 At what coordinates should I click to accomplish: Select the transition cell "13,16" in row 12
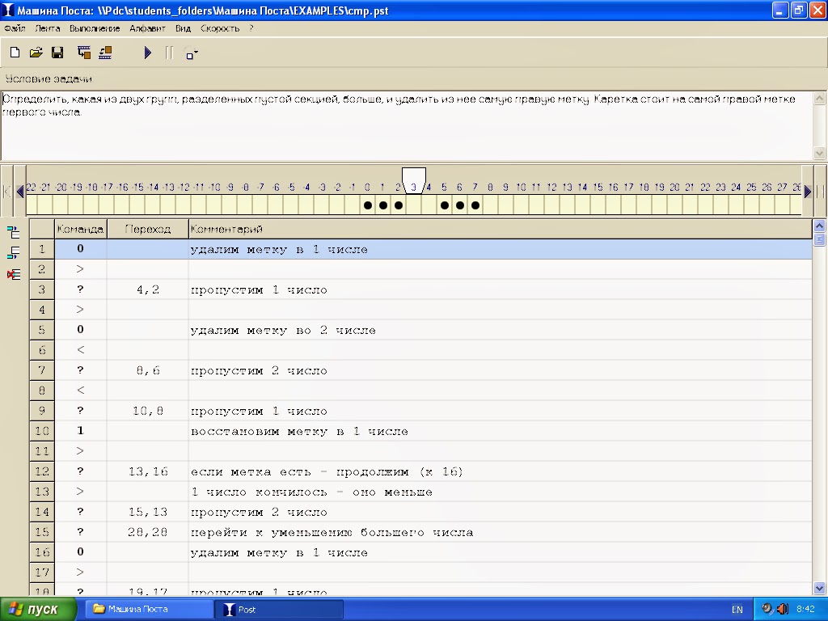pyautogui.click(x=148, y=471)
